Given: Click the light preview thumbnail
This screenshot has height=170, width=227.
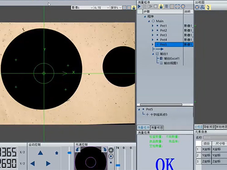Looking at the screenshot, I should (91, 159).
